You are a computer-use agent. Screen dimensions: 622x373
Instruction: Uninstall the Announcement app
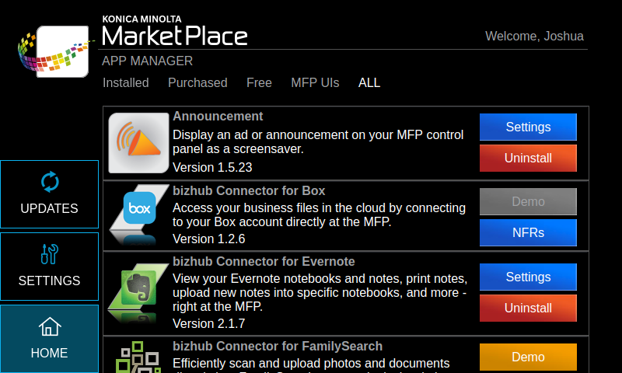528,158
